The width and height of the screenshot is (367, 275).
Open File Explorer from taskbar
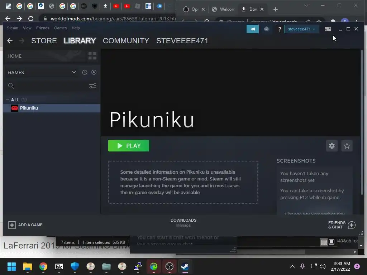tap(27, 266)
